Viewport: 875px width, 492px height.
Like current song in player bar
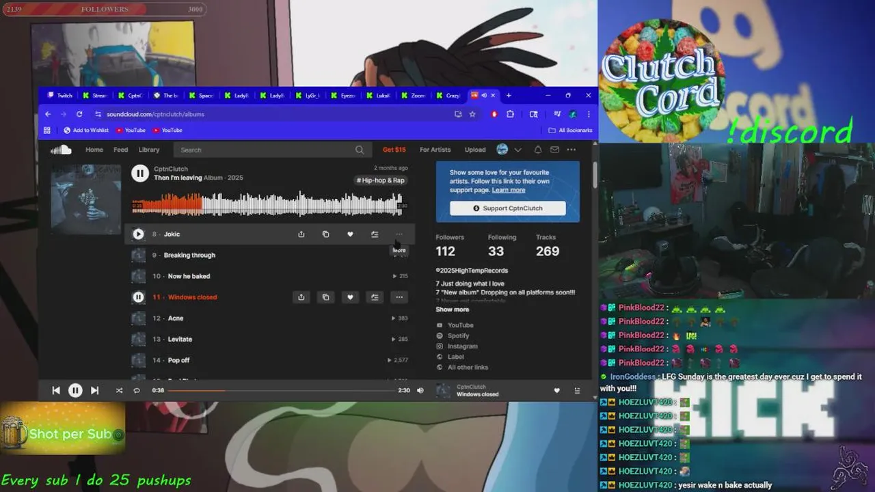click(556, 390)
